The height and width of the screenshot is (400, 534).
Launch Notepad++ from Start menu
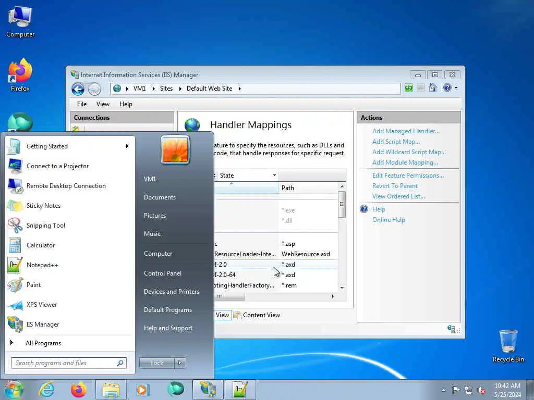[x=70, y=265]
